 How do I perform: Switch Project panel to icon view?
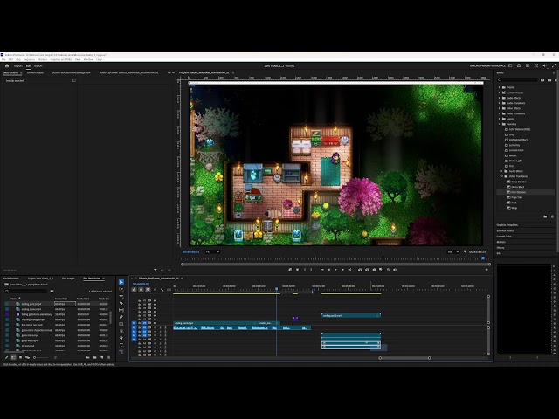coord(20,357)
